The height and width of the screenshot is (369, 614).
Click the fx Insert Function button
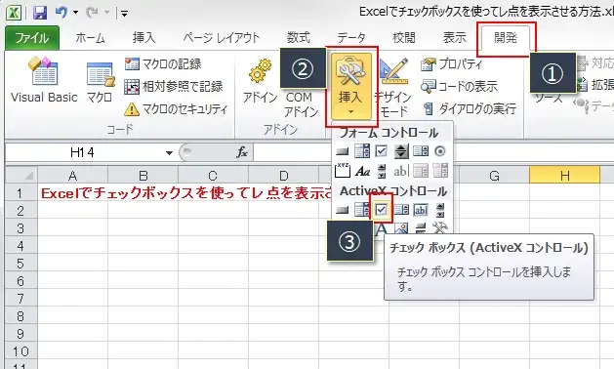tap(242, 152)
